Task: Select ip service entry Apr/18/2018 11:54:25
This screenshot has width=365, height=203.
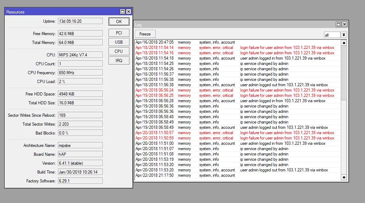Action: coord(238,64)
